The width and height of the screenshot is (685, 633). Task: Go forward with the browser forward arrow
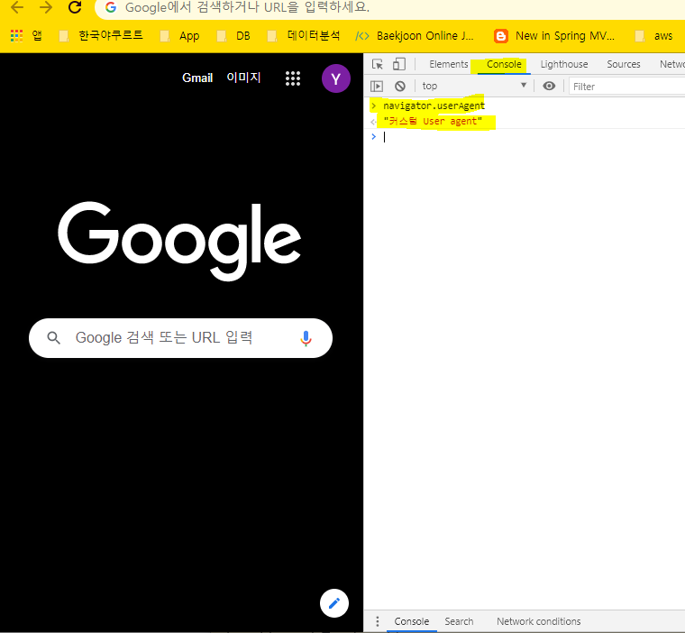(45, 7)
